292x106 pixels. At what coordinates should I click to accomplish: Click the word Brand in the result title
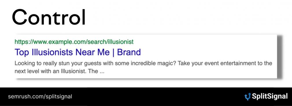[x=129, y=52]
